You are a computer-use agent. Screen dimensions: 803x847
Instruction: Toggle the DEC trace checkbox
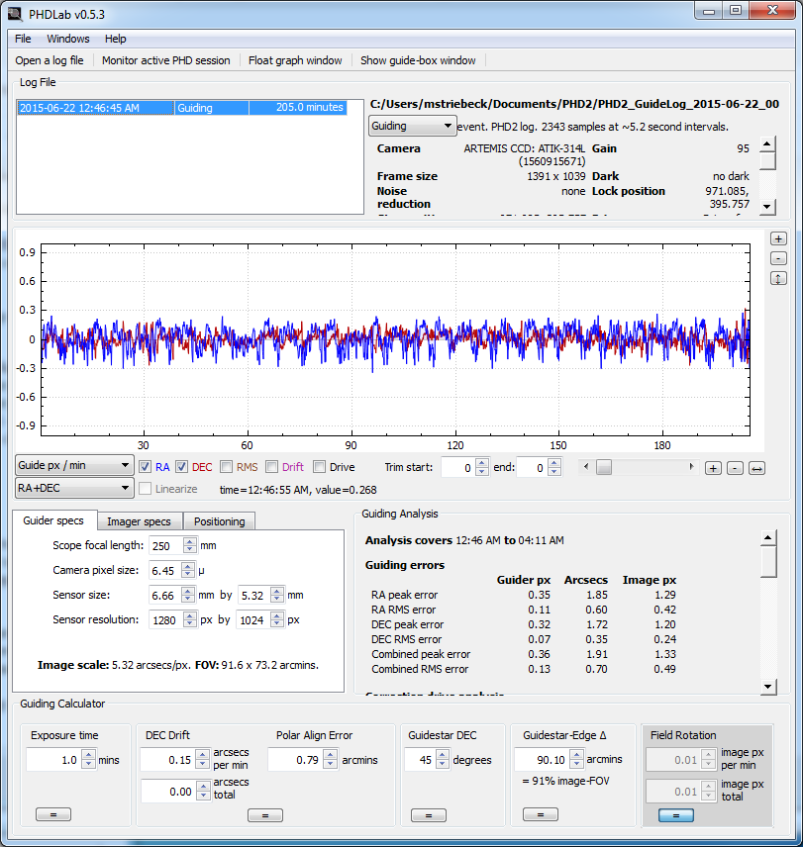[x=181, y=467]
